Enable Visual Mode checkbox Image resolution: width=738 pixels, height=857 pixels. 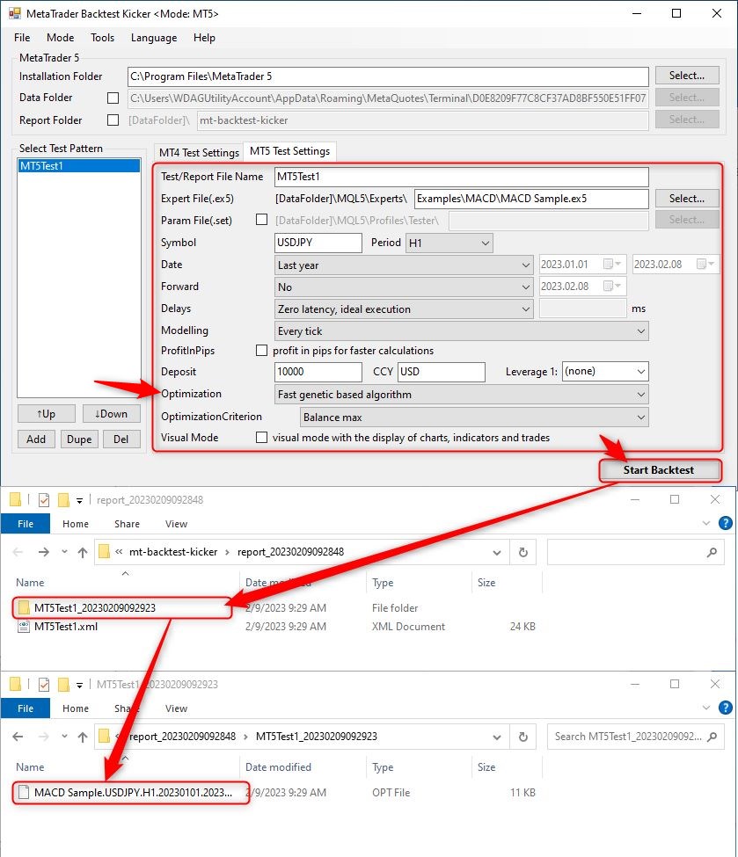[261, 437]
